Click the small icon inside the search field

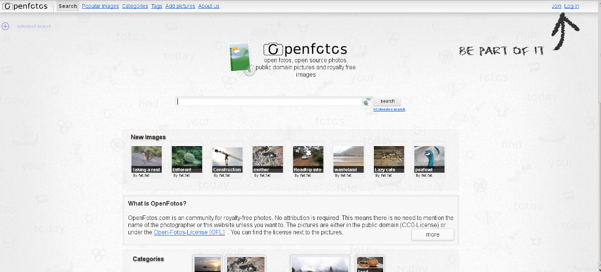click(366, 102)
